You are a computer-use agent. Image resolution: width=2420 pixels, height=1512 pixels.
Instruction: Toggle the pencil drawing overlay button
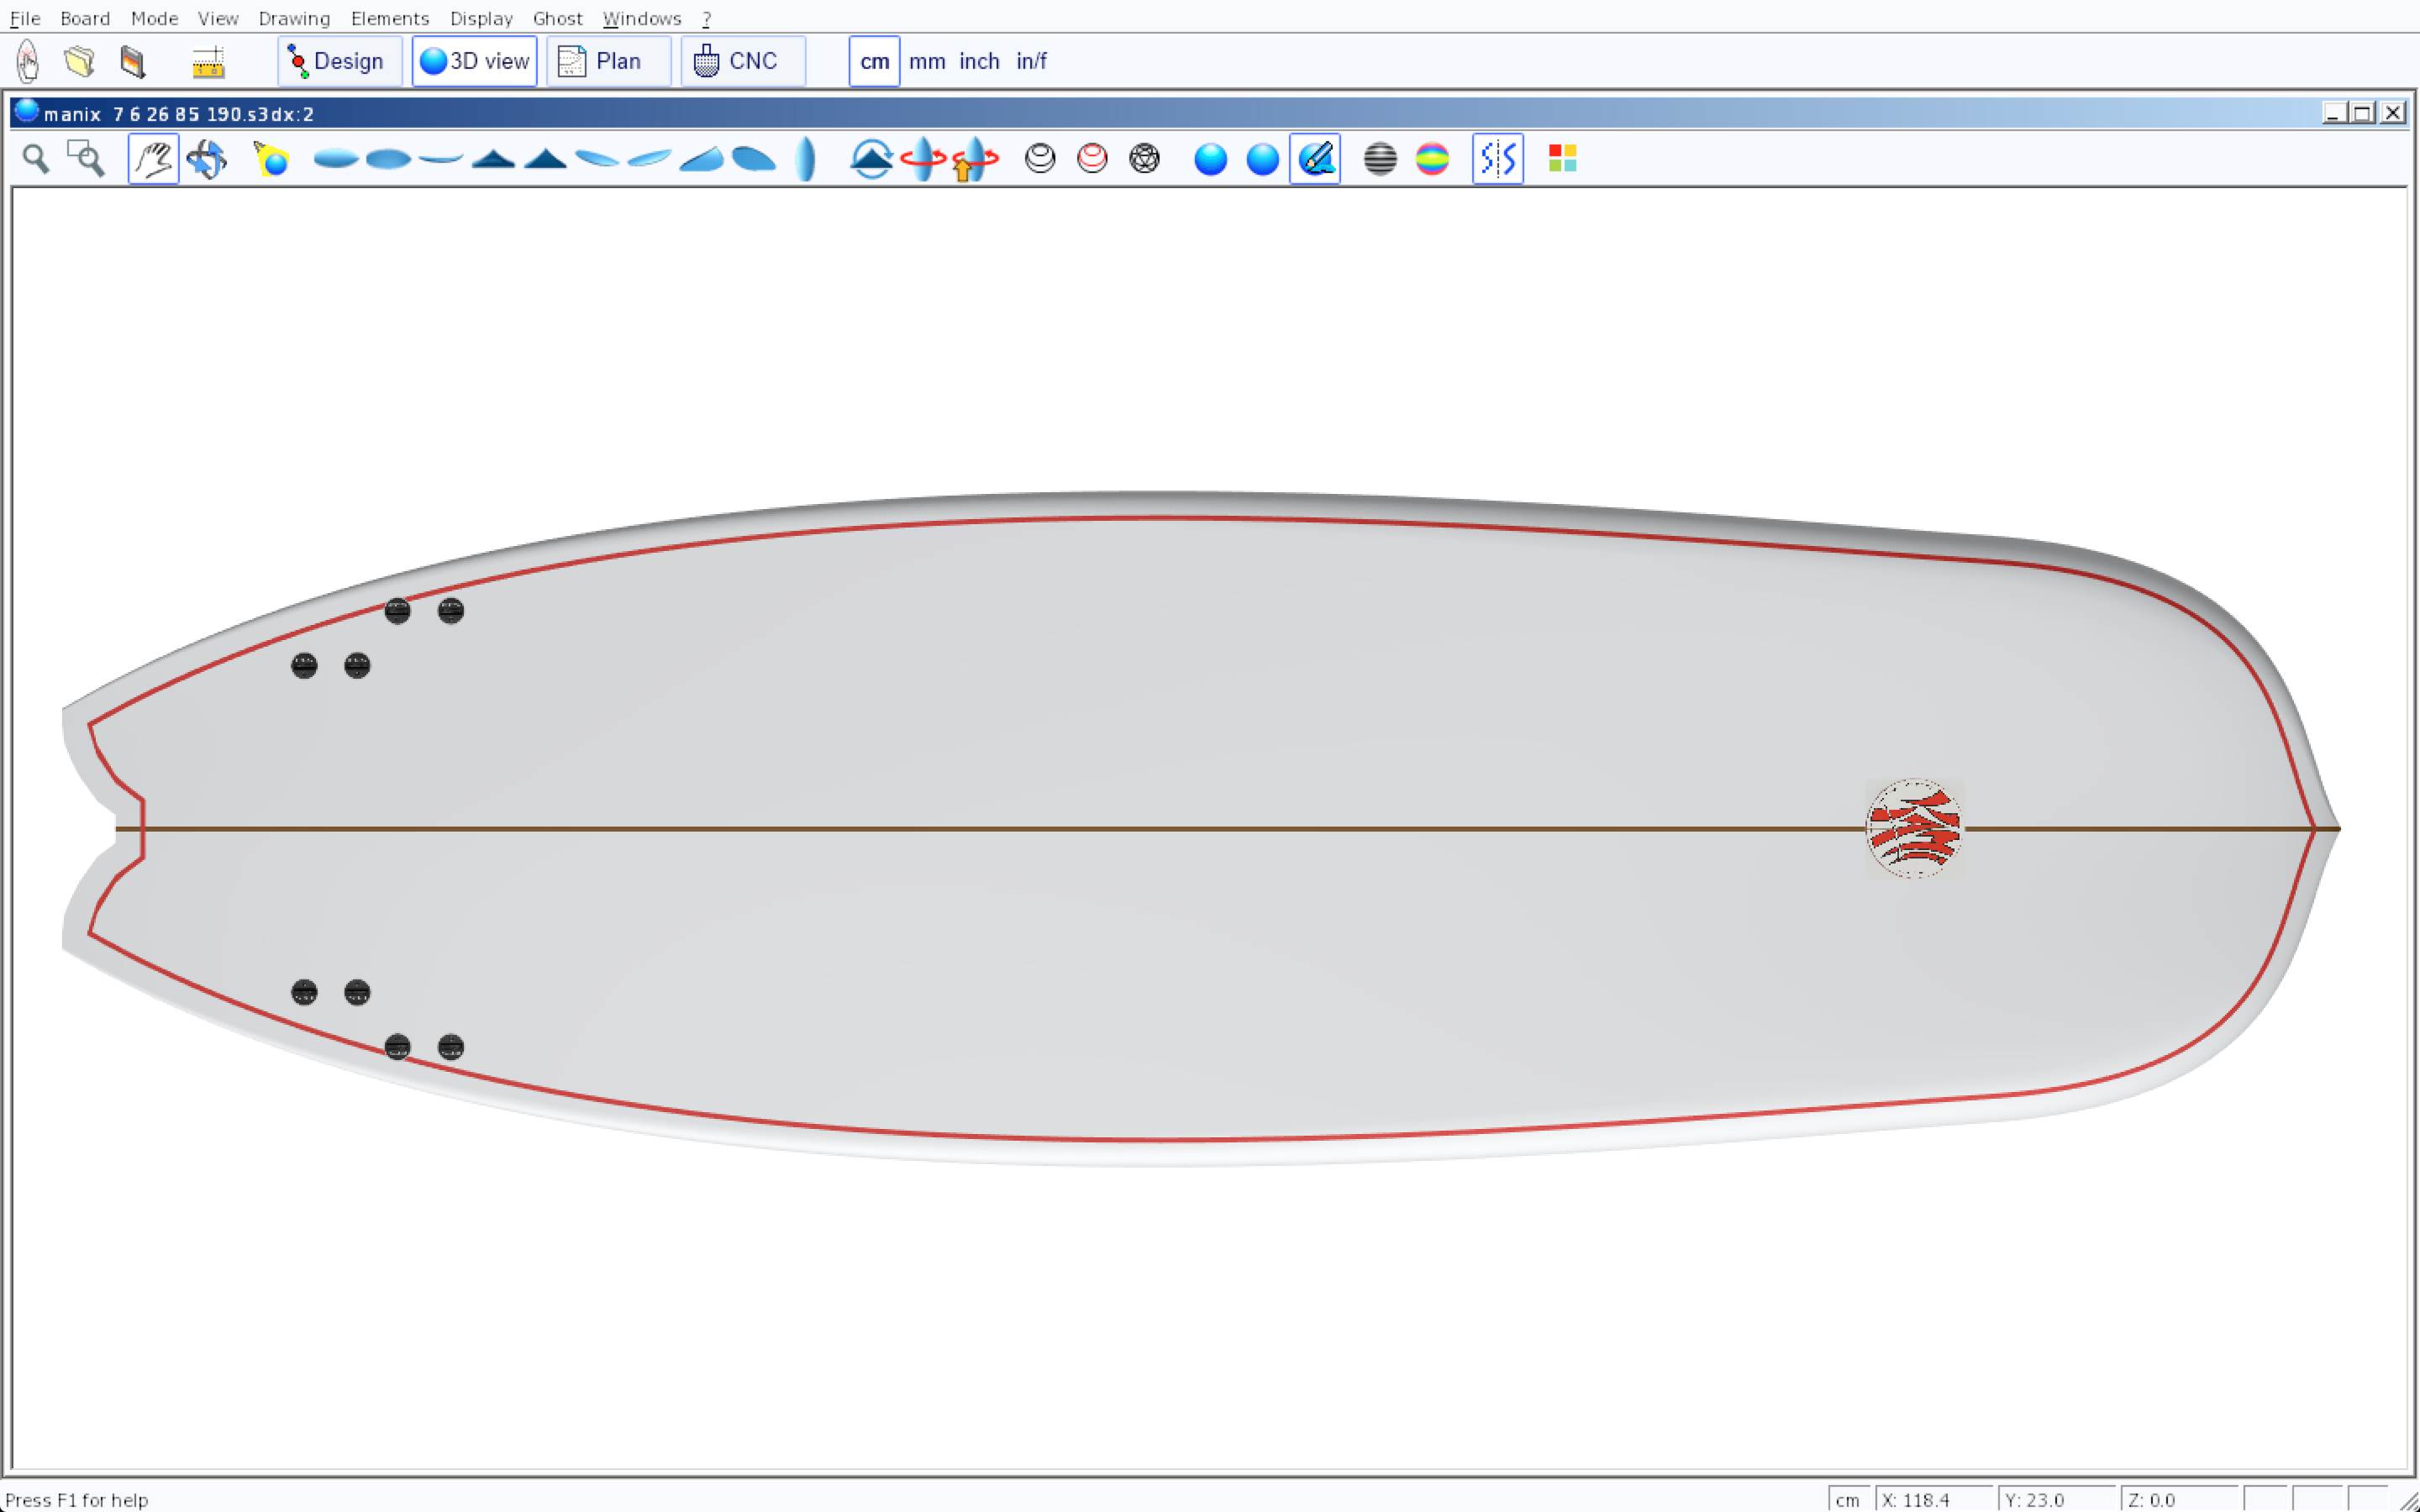pyautogui.click(x=1315, y=159)
